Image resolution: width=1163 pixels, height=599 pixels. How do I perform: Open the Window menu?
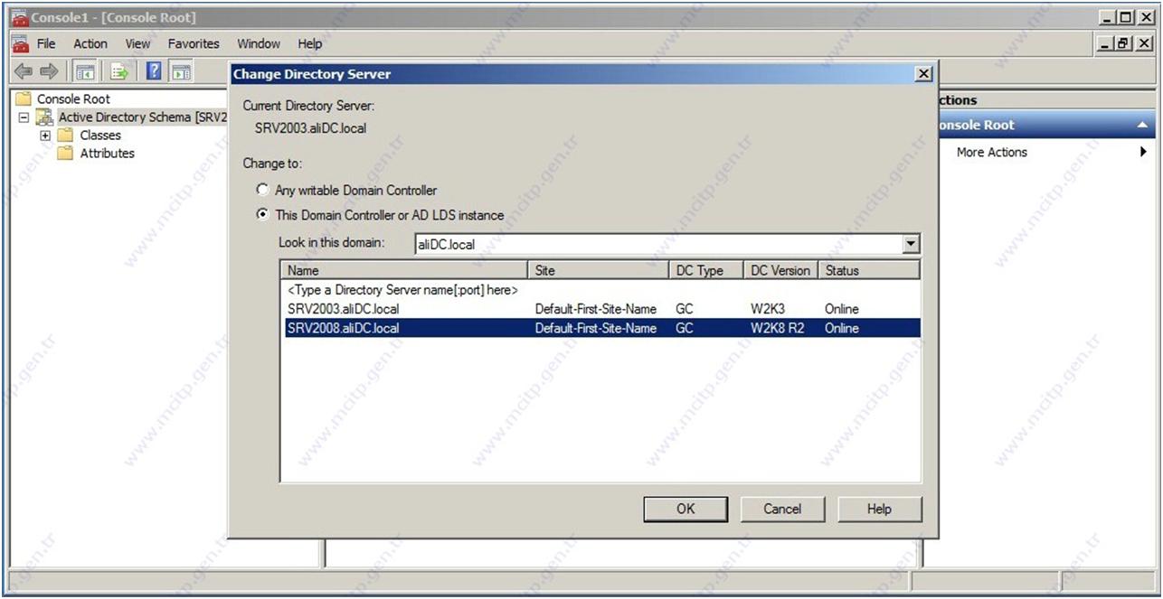pyautogui.click(x=259, y=43)
